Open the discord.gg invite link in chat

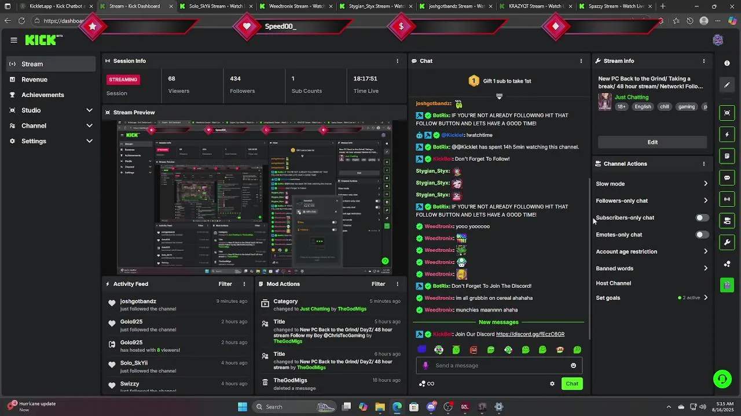click(x=530, y=335)
